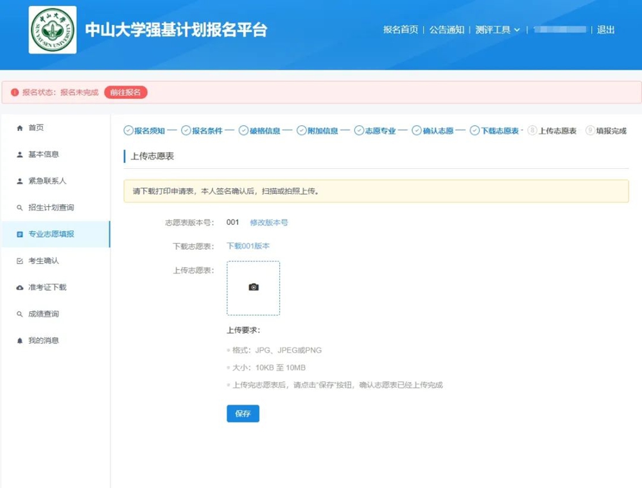Expand the 测评工具 dropdown menu
This screenshot has height=488, width=642.
(x=498, y=30)
